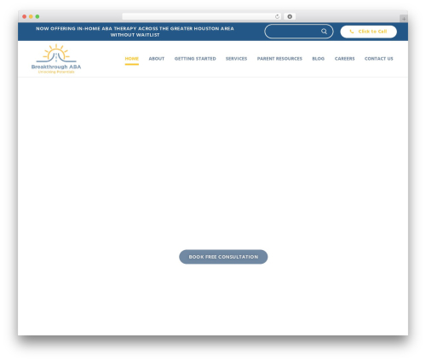
Task: Click the Click to Call button
Action: pyautogui.click(x=368, y=32)
